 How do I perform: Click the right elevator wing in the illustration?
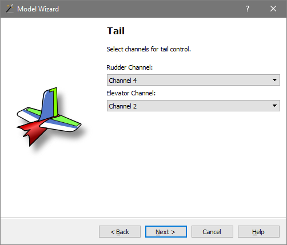click(62, 124)
